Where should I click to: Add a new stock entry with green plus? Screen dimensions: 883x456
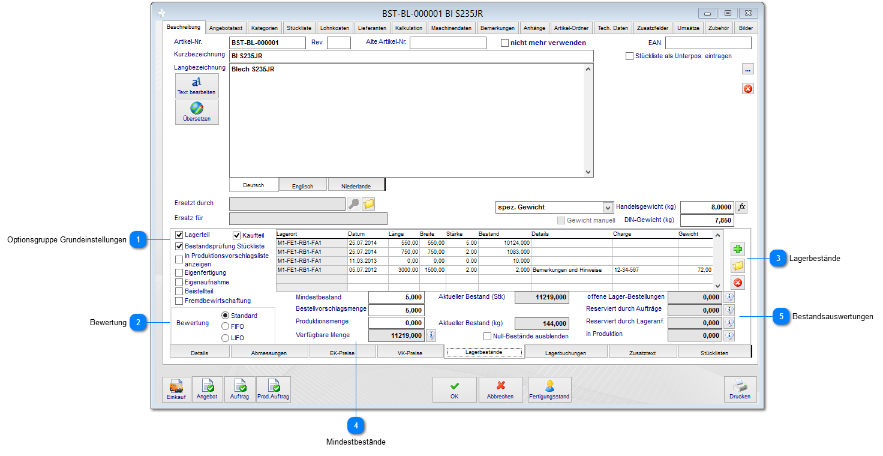point(738,248)
